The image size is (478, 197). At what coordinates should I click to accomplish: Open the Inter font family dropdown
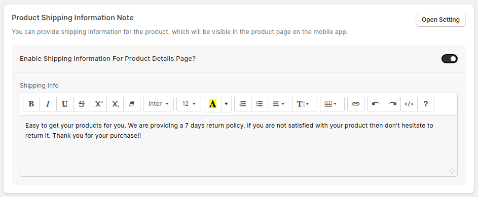coord(159,104)
